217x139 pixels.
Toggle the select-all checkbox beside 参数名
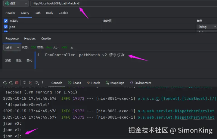click(x=6, y=21)
